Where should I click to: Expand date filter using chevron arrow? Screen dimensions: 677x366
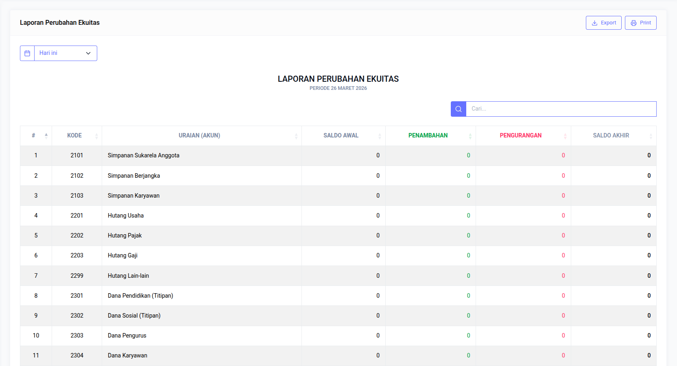88,53
